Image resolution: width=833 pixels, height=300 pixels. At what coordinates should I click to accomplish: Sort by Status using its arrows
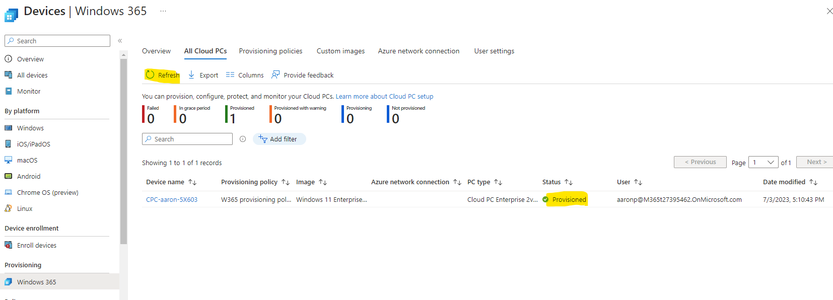[x=569, y=182]
